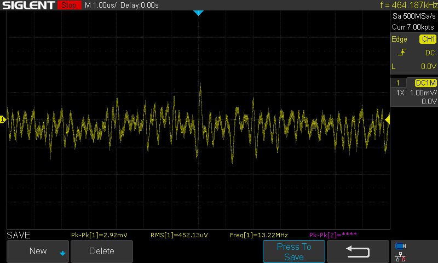438x263 pixels.
Task: Toggle the CH1 trigger source badge
Action: (x=428, y=39)
